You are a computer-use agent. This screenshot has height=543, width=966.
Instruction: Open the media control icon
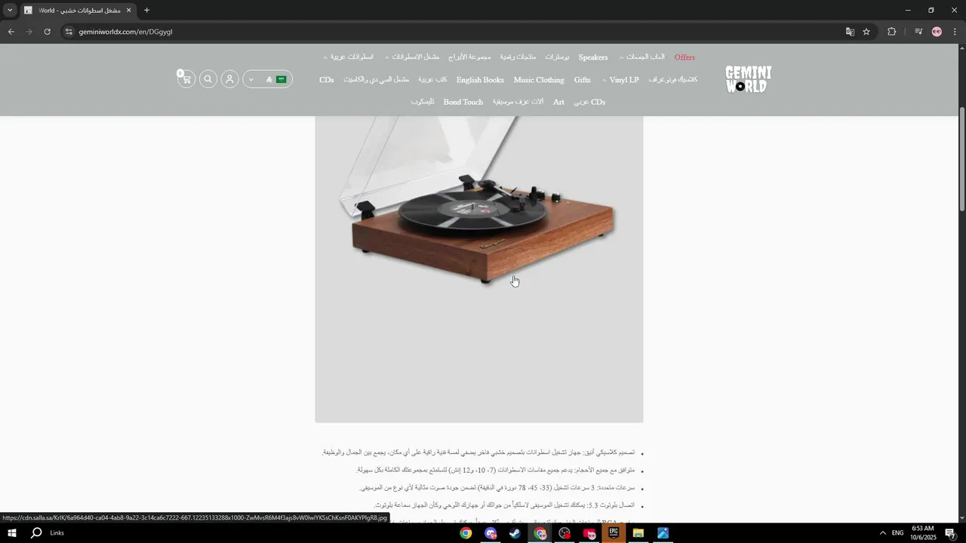[x=918, y=32]
